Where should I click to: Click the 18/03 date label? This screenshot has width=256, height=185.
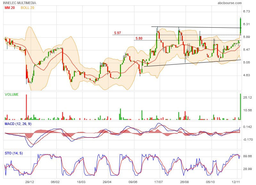pos(81,182)
